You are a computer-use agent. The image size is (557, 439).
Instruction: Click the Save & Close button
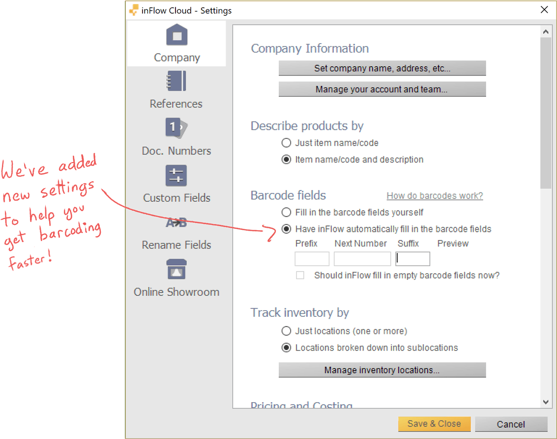click(435, 424)
